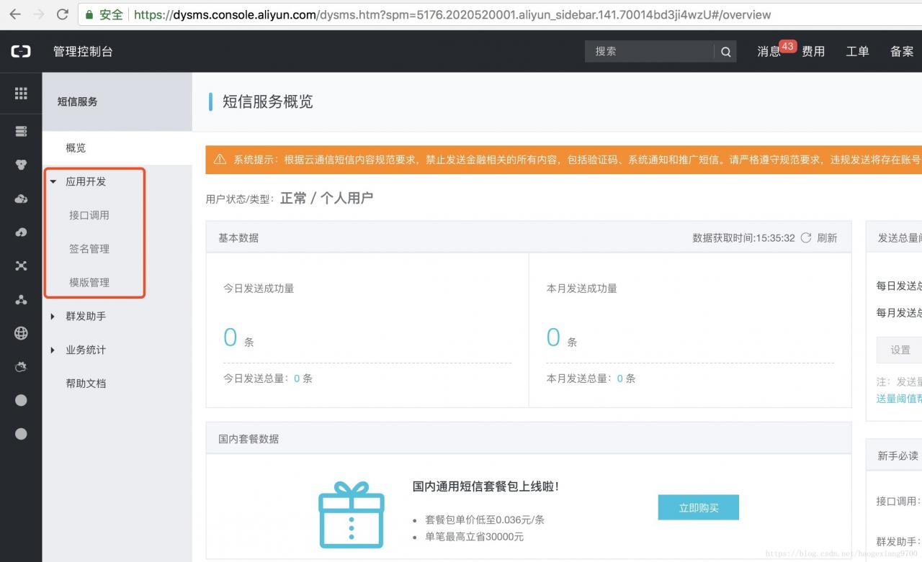Image resolution: width=922 pixels, height=562 pixels.
Task: Click 套餐包单价低至0.036元/条 bullet text
Action: (x=485, y=520)
